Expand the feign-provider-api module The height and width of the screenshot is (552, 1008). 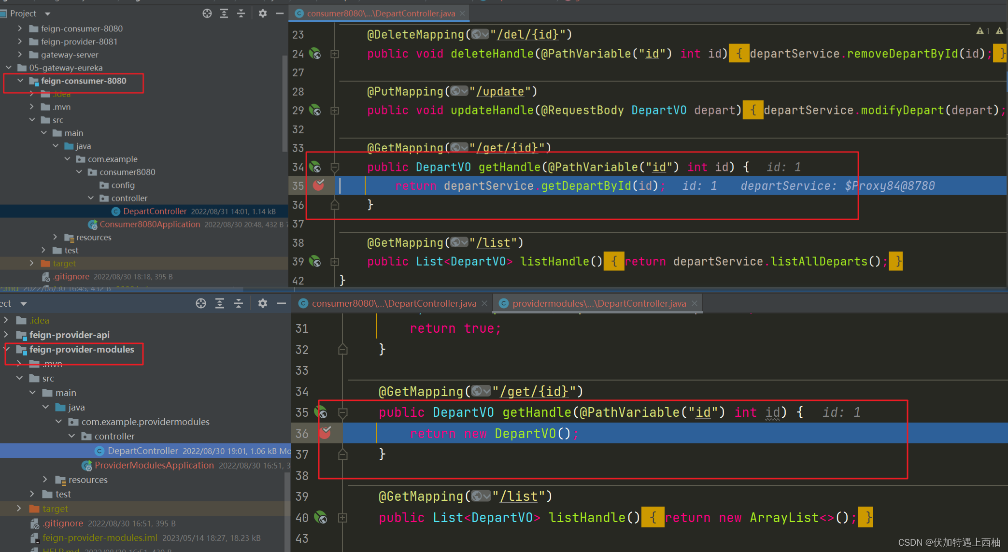click(6, 334)
